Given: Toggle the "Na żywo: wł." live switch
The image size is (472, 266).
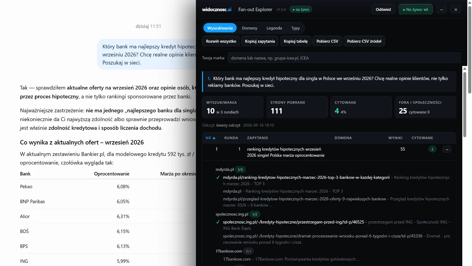Looking at the screenshot, I should coord(415,9).
